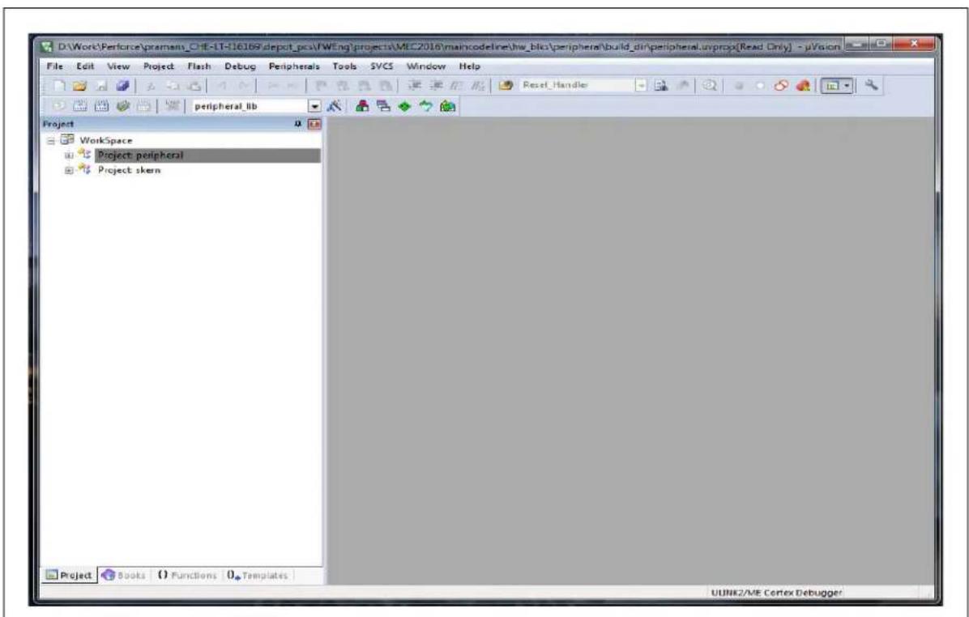Click the Cut scissors icon

pyautogui.click(x=149, y=86)
